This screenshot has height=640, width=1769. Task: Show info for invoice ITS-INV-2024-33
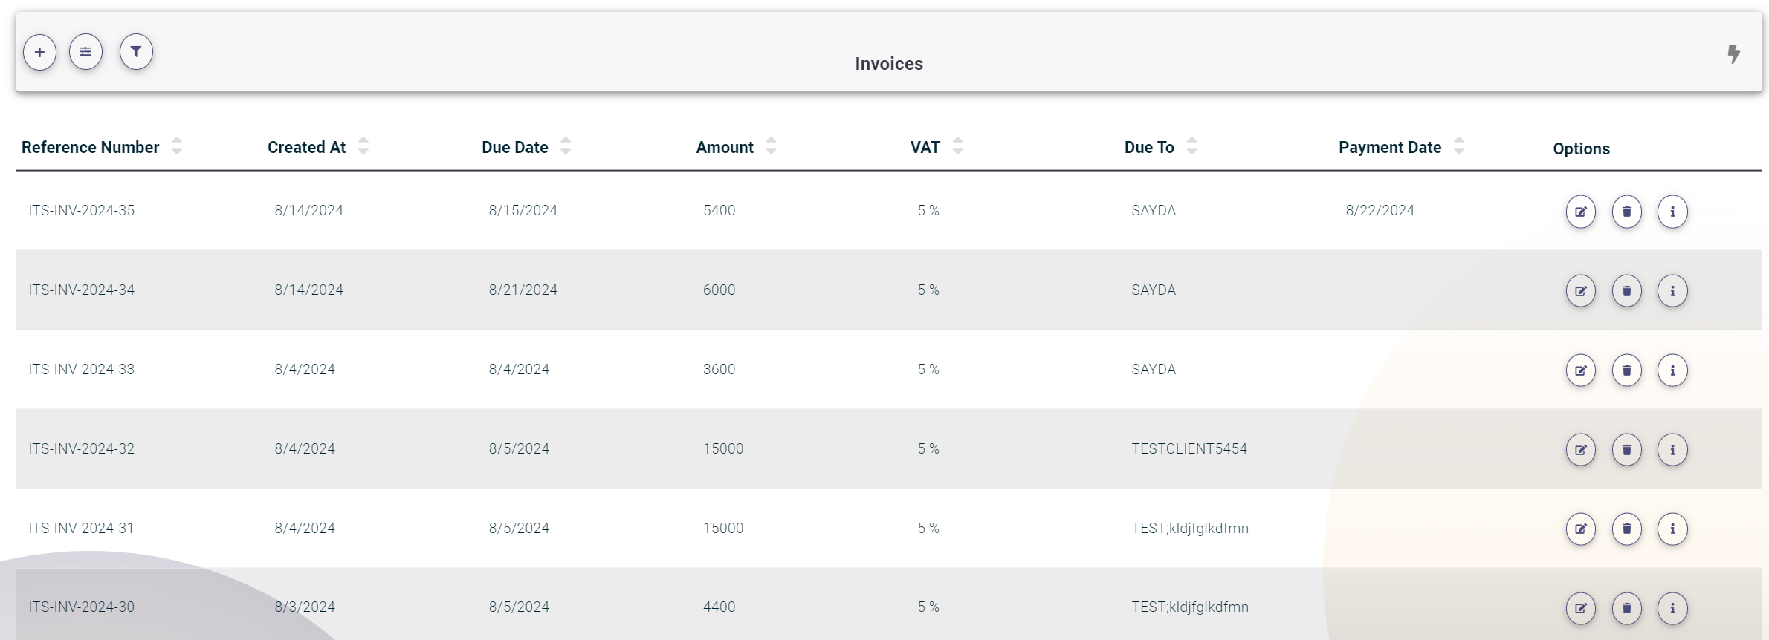[1672, 370]
